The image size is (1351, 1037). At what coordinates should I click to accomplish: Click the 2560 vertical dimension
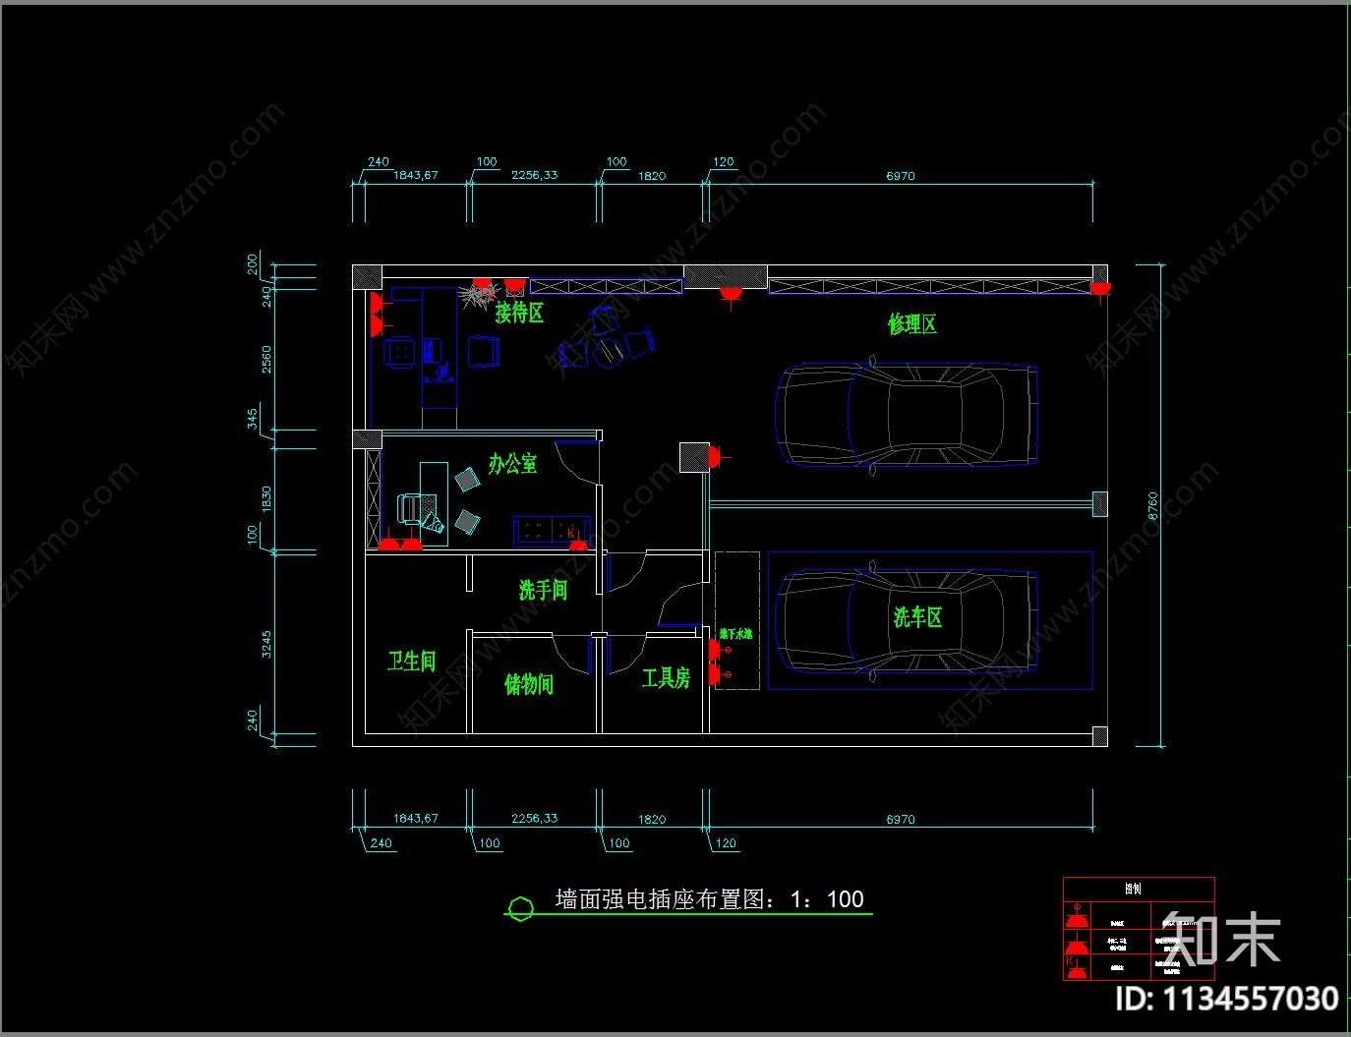click(266, 360)
